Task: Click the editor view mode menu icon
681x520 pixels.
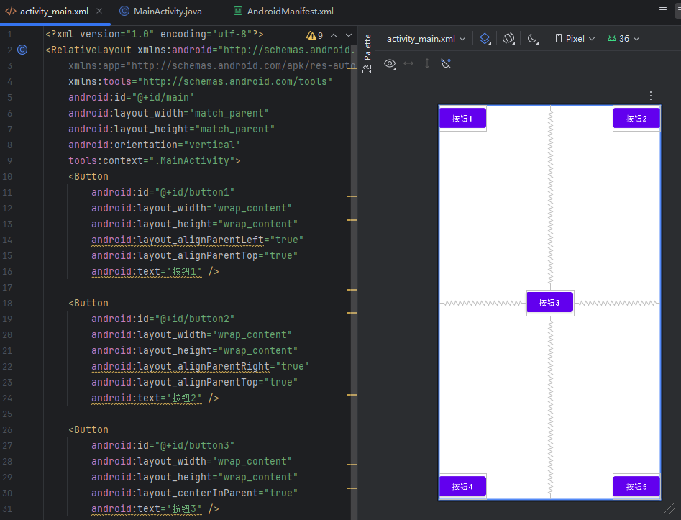Action: tap(663, 11)
